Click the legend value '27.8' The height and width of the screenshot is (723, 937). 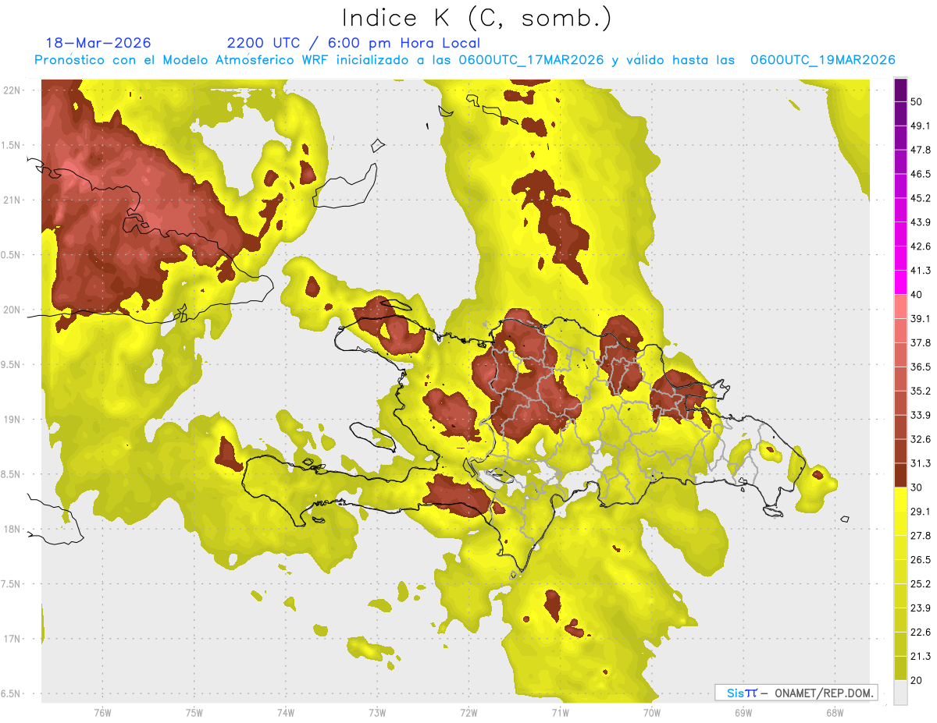pyautogui.click(x=921, y=535)
